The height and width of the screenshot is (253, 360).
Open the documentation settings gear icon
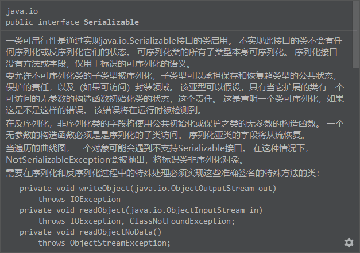(x=349, y=243)
